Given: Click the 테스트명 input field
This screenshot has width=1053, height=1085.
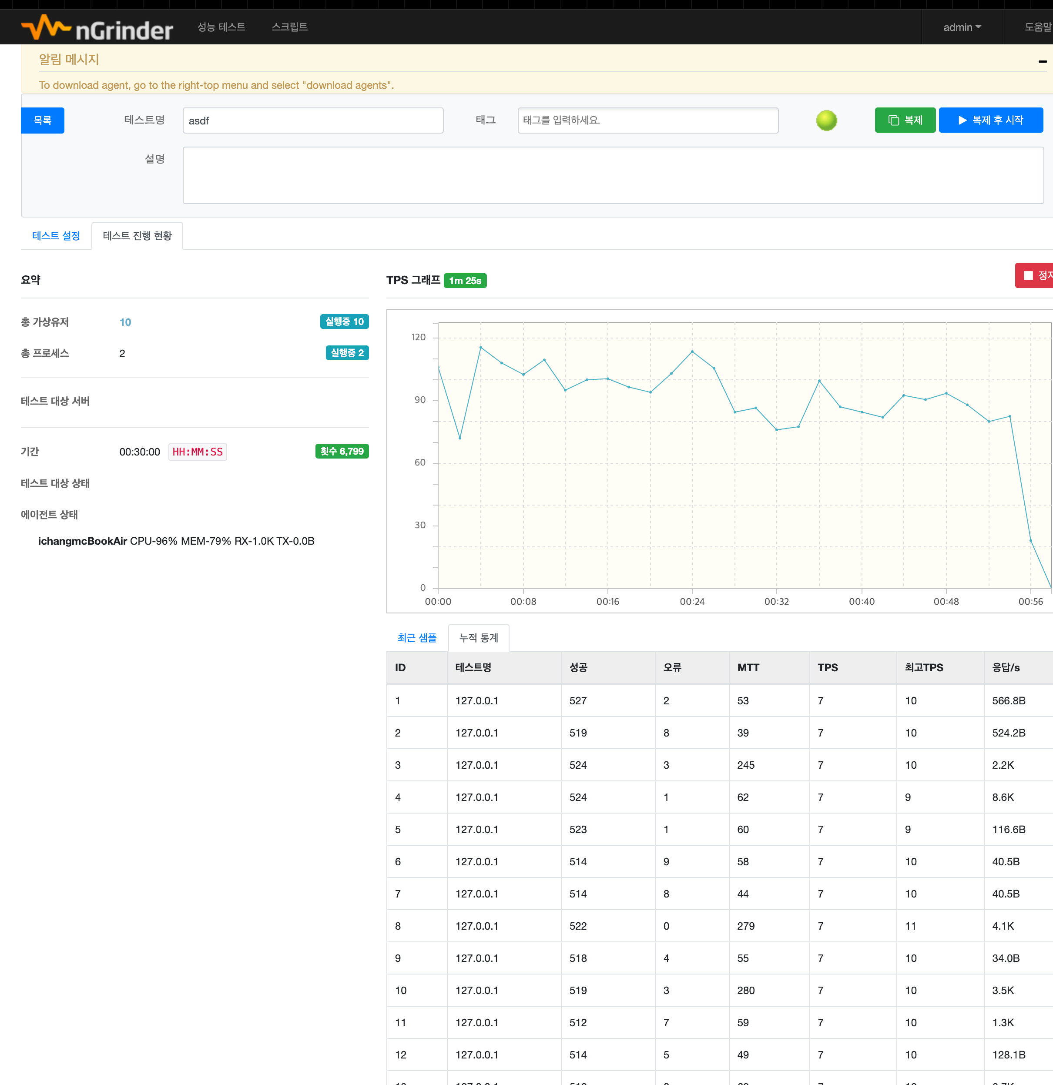Looking at the screenshot, I should click(313, 121).
